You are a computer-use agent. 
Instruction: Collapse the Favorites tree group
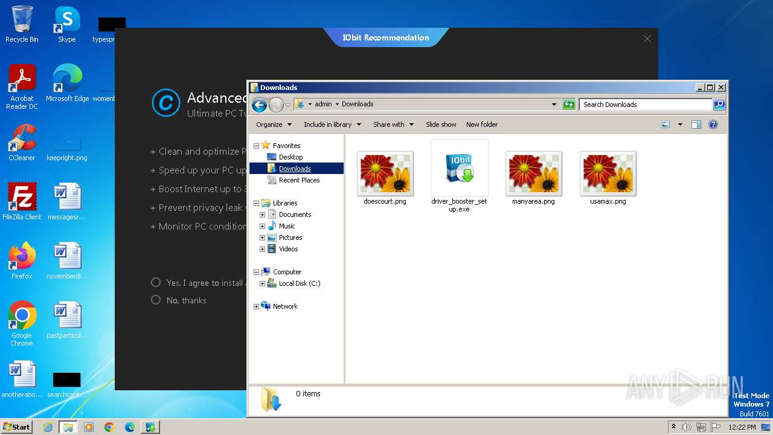256,146
